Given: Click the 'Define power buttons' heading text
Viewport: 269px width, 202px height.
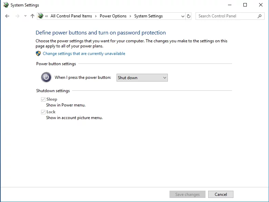Looking at the screenshot, I should click(x=101, y=33).
